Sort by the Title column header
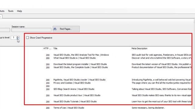Image resolution: width=195 pixels, height=109 pixels. pos(55,48)
